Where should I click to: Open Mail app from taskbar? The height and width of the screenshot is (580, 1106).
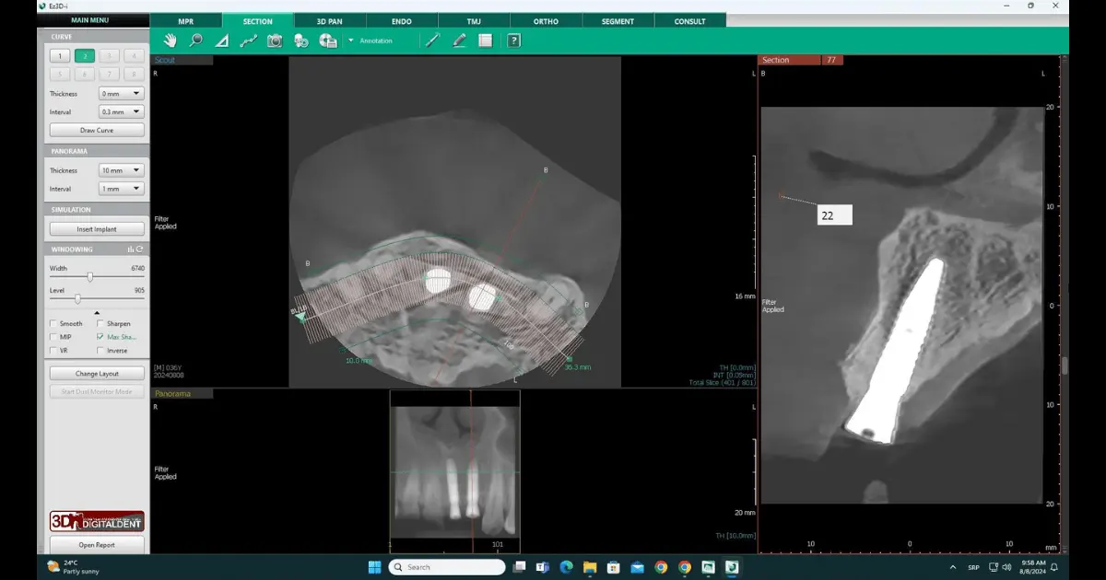point(637,567)
